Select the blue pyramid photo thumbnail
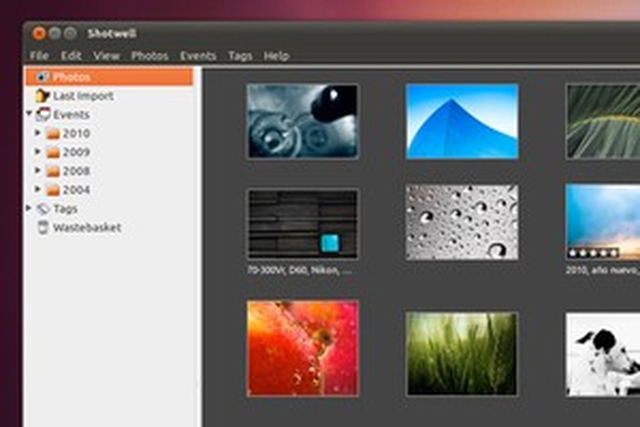 pyautogui.click(x=461, y=120)
